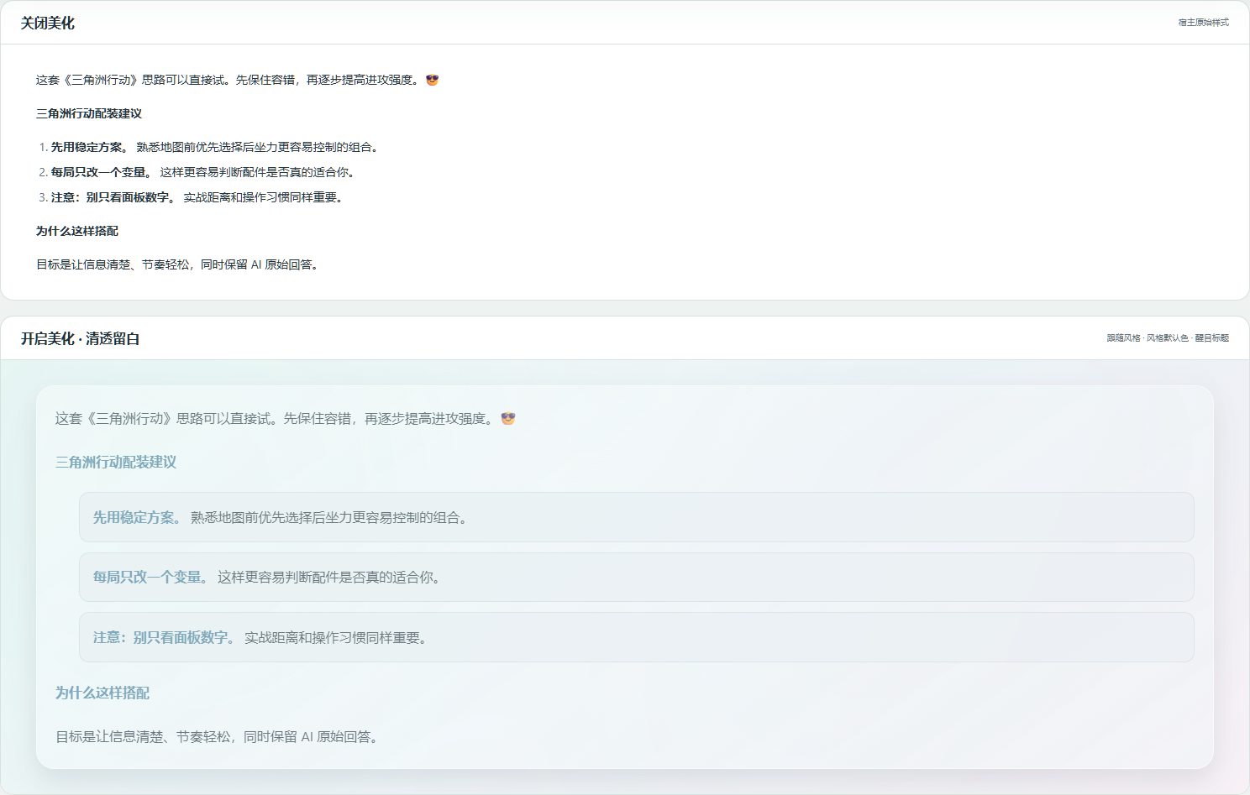Click the intro sentence in the 开启美化 card
Image resolution: width=1250 pixels, height=795 pixels.
click(286, 418)
